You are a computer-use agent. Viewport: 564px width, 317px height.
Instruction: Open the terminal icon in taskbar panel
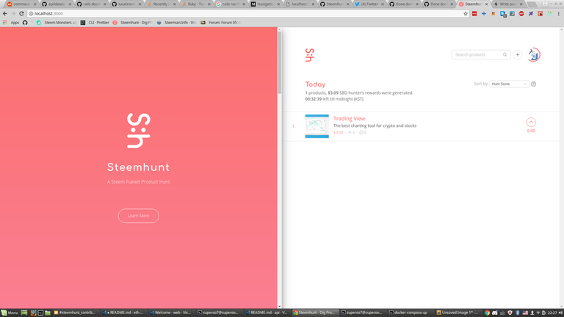click(x=40, y=313)
